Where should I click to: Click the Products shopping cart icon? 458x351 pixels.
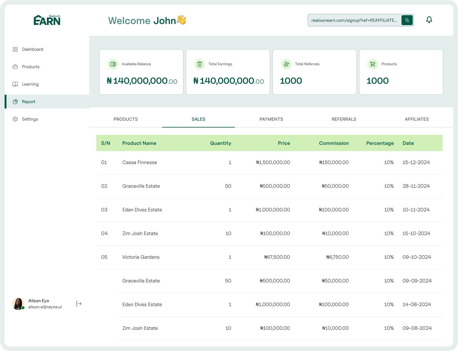click(x=373, y=64)
